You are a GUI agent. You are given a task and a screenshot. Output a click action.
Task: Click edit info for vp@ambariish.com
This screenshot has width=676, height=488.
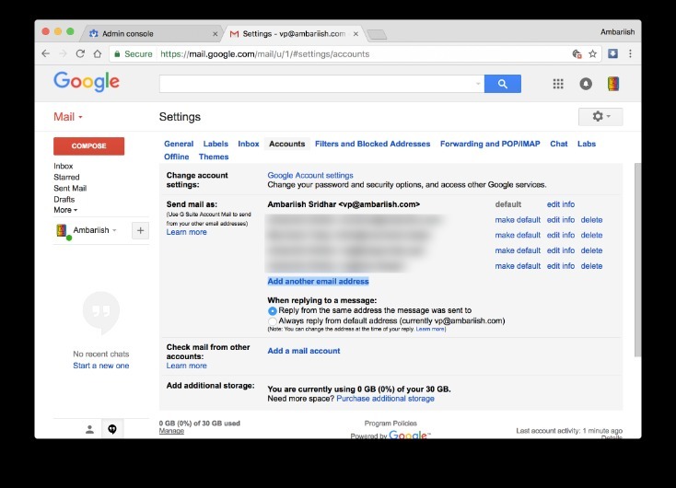click(x=561, y=204)
